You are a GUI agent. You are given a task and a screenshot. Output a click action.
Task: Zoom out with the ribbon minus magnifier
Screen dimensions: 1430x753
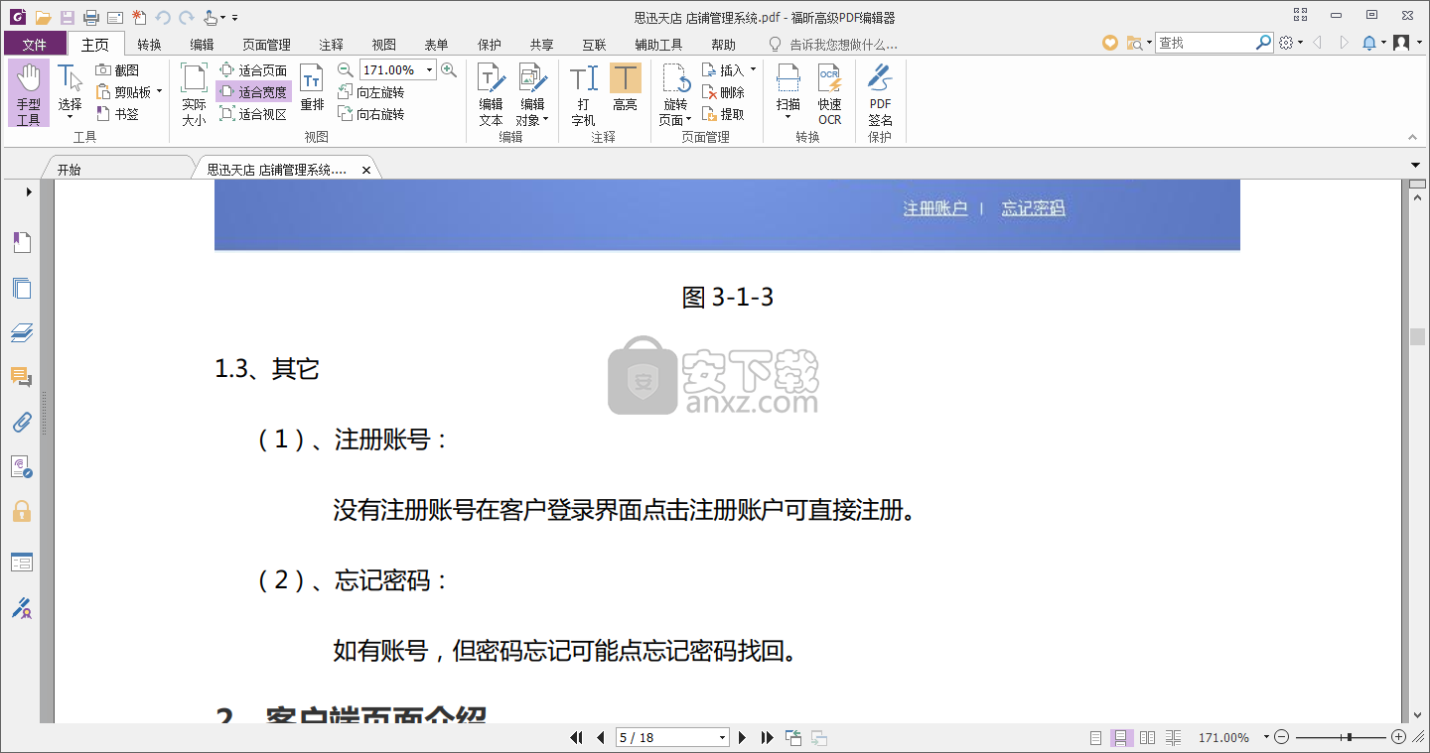tap(345, 69)
